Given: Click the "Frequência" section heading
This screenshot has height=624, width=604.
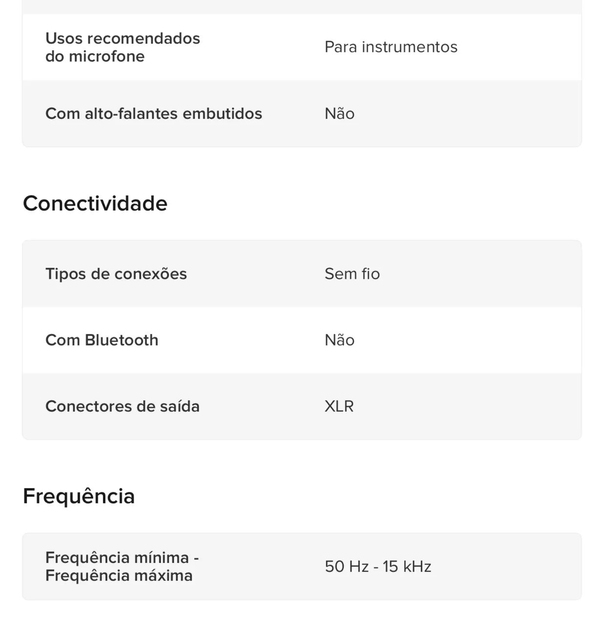Looking at the screenshot, I should [79, 496].
